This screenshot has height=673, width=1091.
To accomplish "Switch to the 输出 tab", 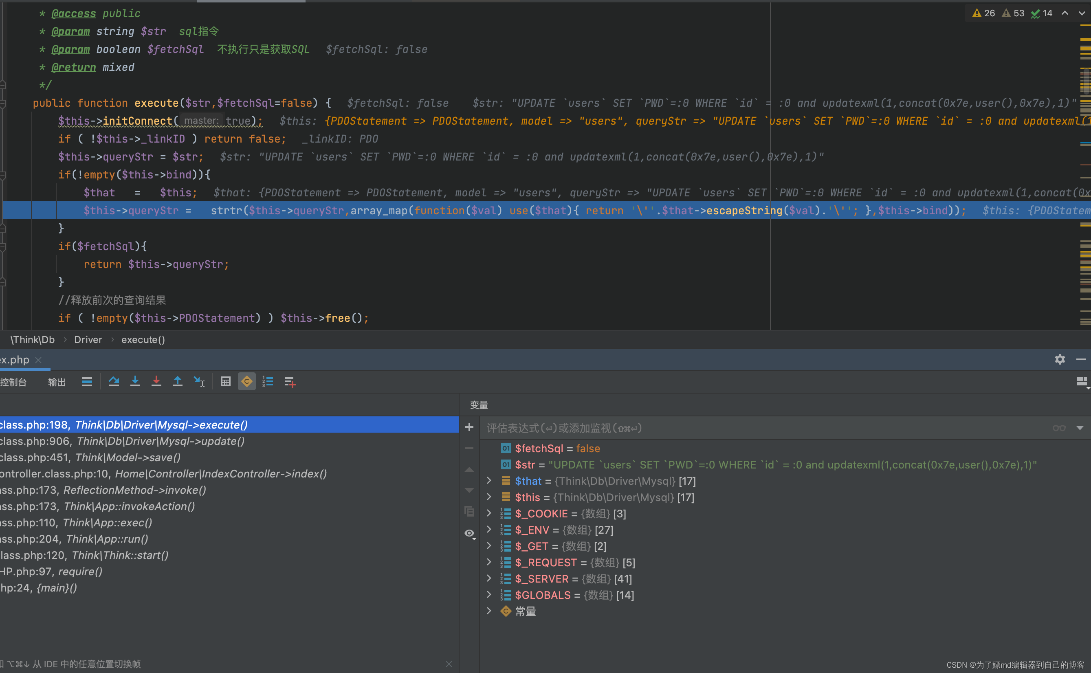I will tap(56, 381).
